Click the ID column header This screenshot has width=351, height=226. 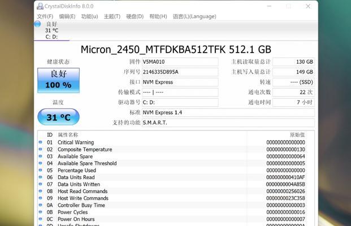click(50, 134)
